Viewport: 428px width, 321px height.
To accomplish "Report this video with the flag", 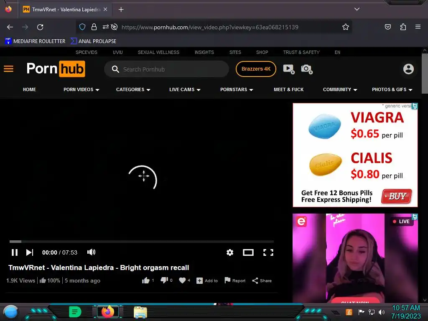I will click(x=235, y=280).
